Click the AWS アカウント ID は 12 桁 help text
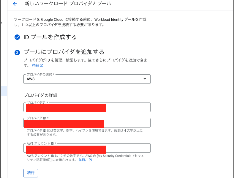The height and width of the screenshot is (178, 234). pyautogui.click(x=85, y=158)
